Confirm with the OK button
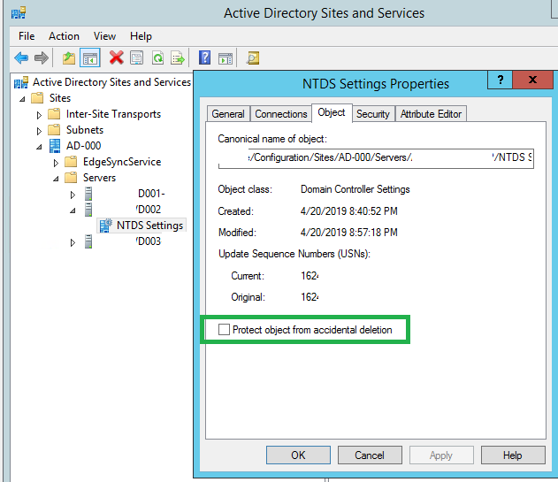 tap(298, 455)
